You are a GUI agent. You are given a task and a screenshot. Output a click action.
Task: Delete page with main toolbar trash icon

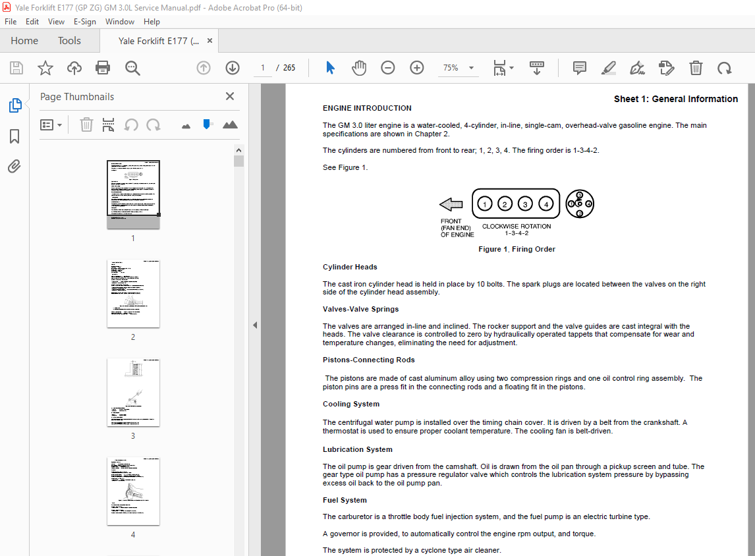(696, 68)
